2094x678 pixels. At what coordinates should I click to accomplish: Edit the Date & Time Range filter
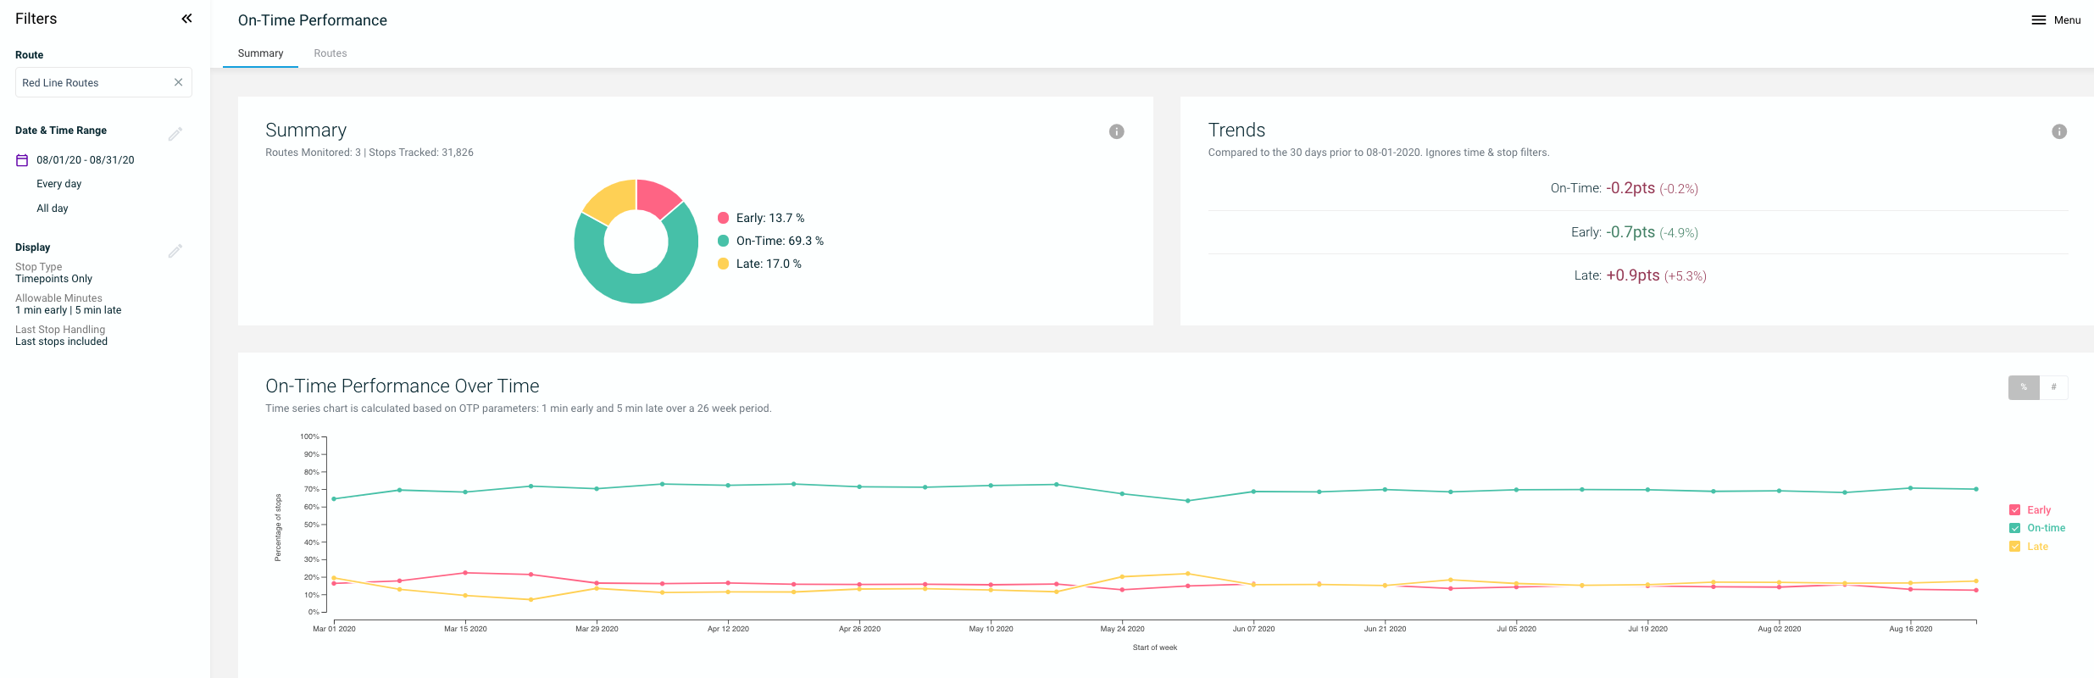175,134
